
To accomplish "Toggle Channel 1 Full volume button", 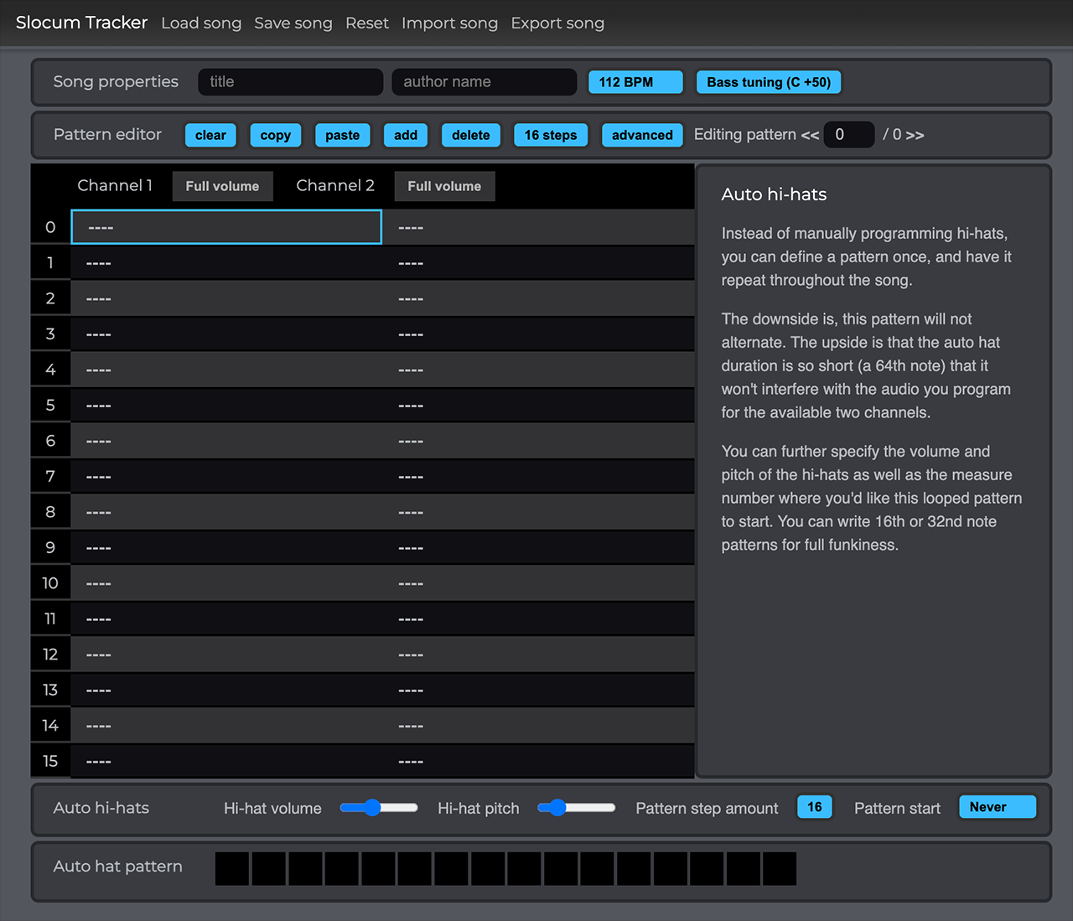I will click(222, 186).
